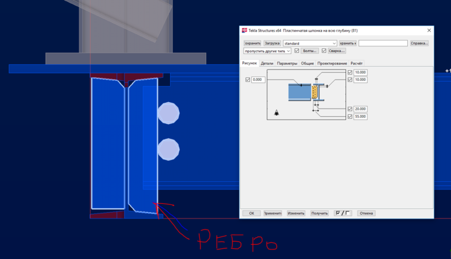Click the Загрузка button

tap(272, 43)
